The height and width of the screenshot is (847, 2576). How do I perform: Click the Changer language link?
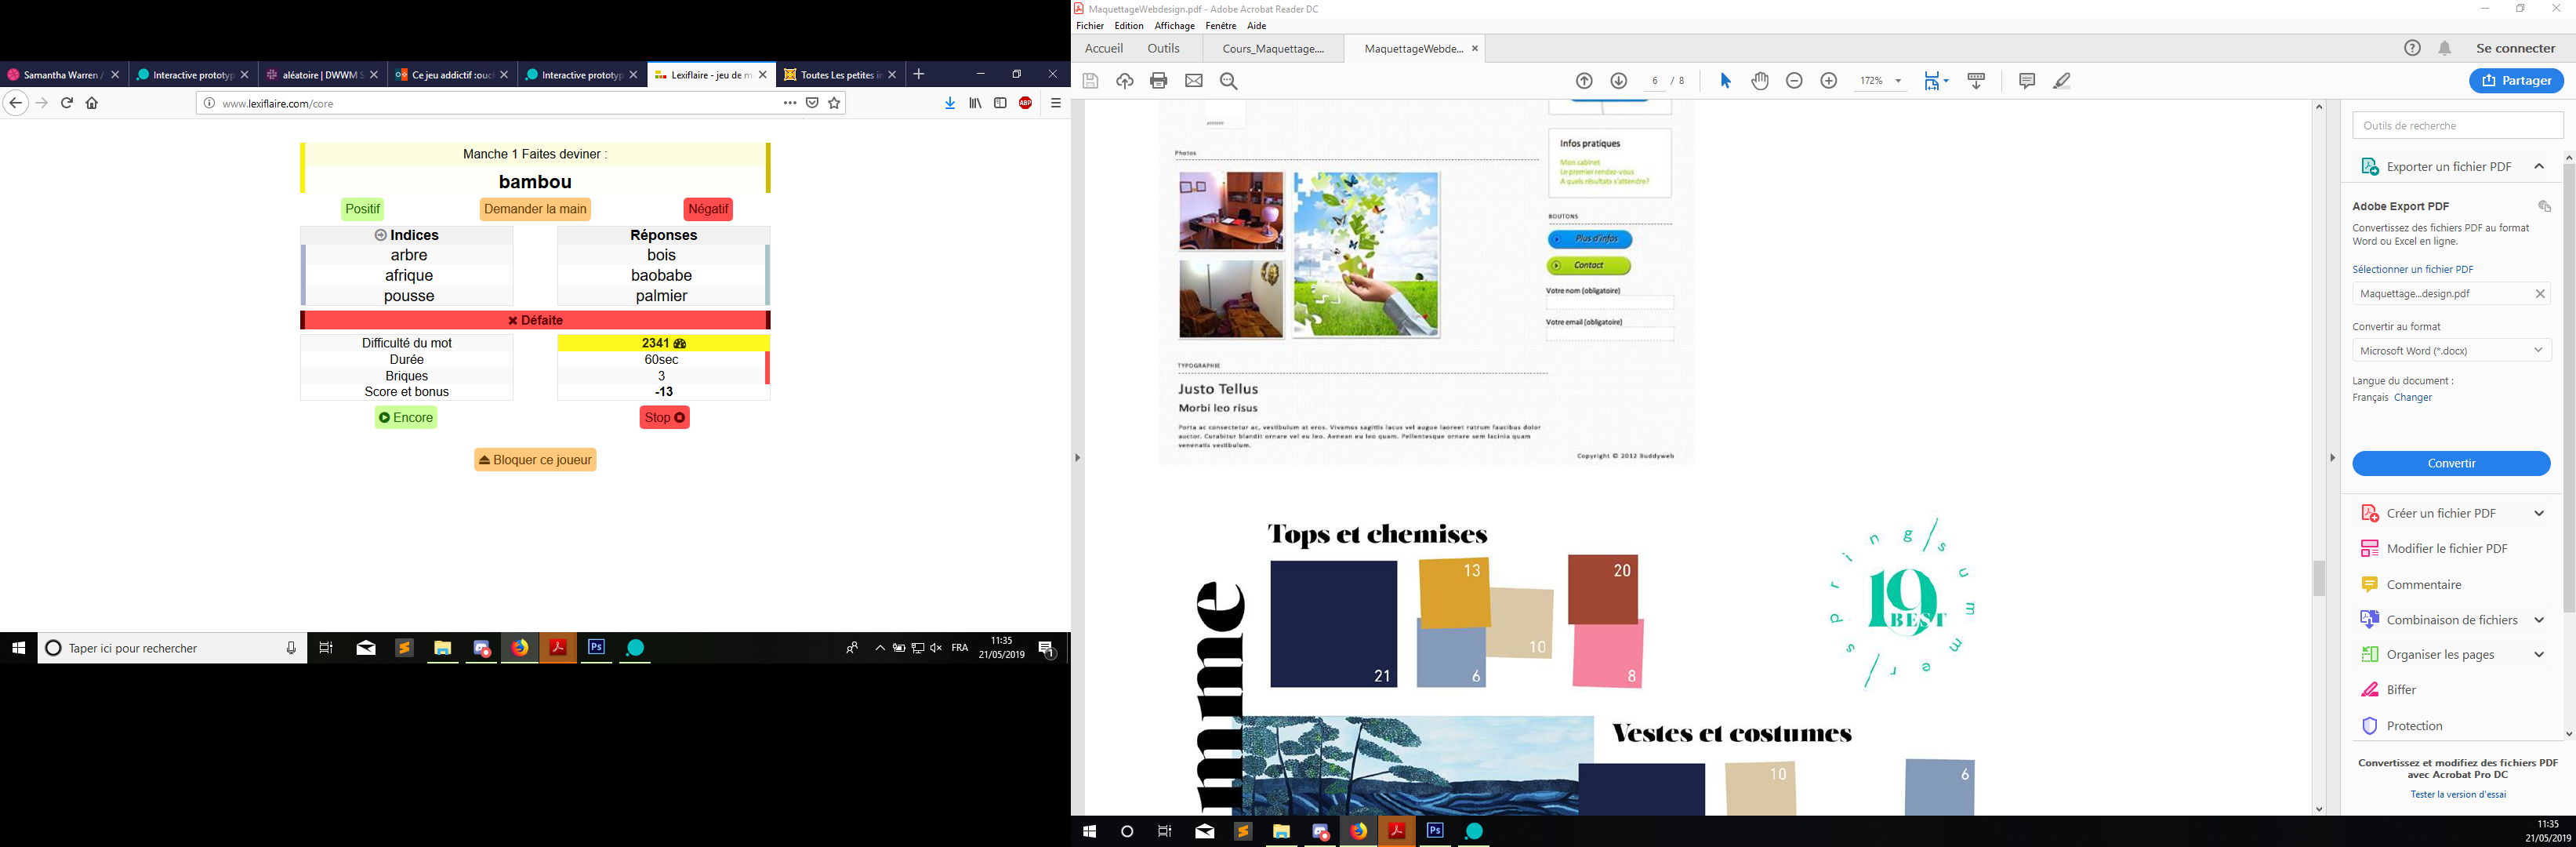click(x=2412, y=398)
